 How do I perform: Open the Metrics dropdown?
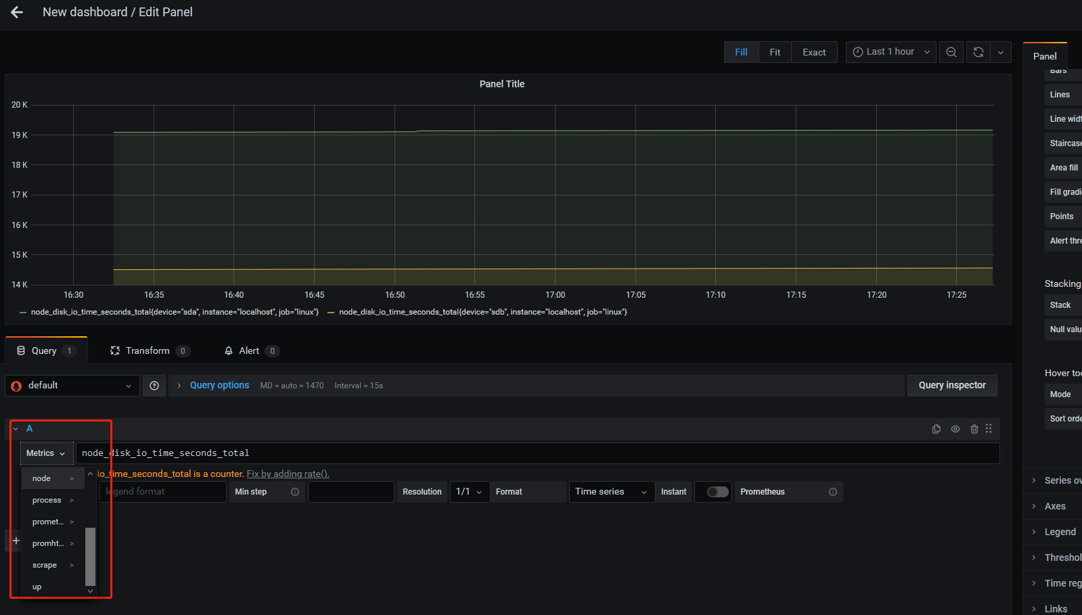[x=46, y=453]
